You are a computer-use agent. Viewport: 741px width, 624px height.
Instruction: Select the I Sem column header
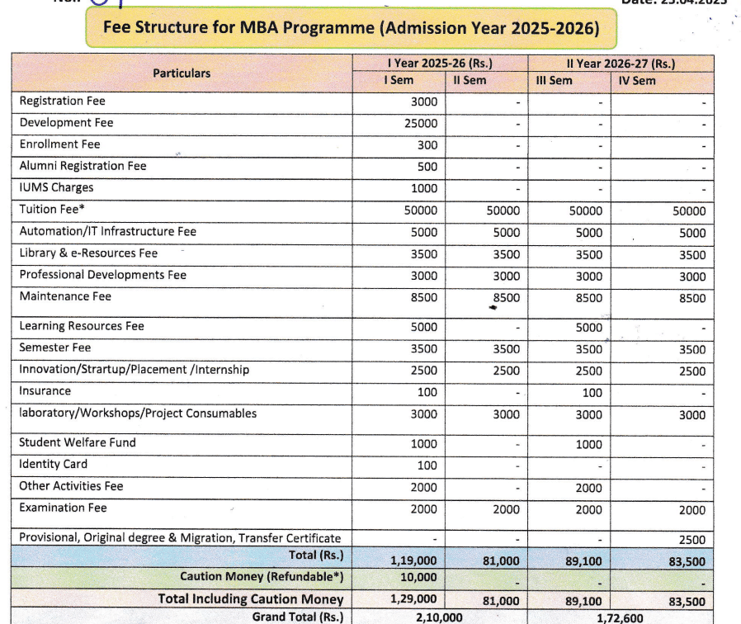[x=399, y=80]
